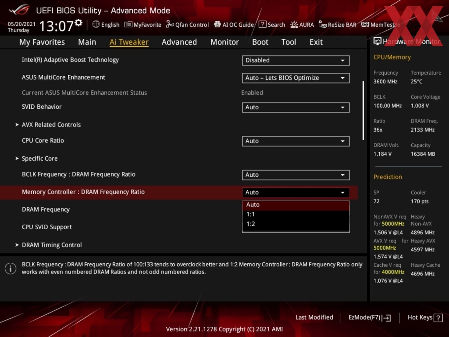Click the Hardware Monitor display icon
The image size is (449, 337).
point(377,41)
